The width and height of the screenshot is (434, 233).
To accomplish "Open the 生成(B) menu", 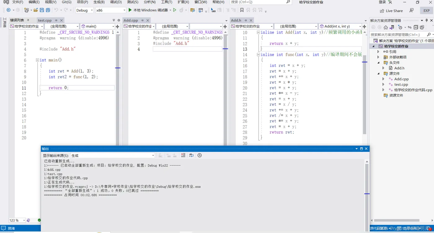I will click(x=99, y=2).
